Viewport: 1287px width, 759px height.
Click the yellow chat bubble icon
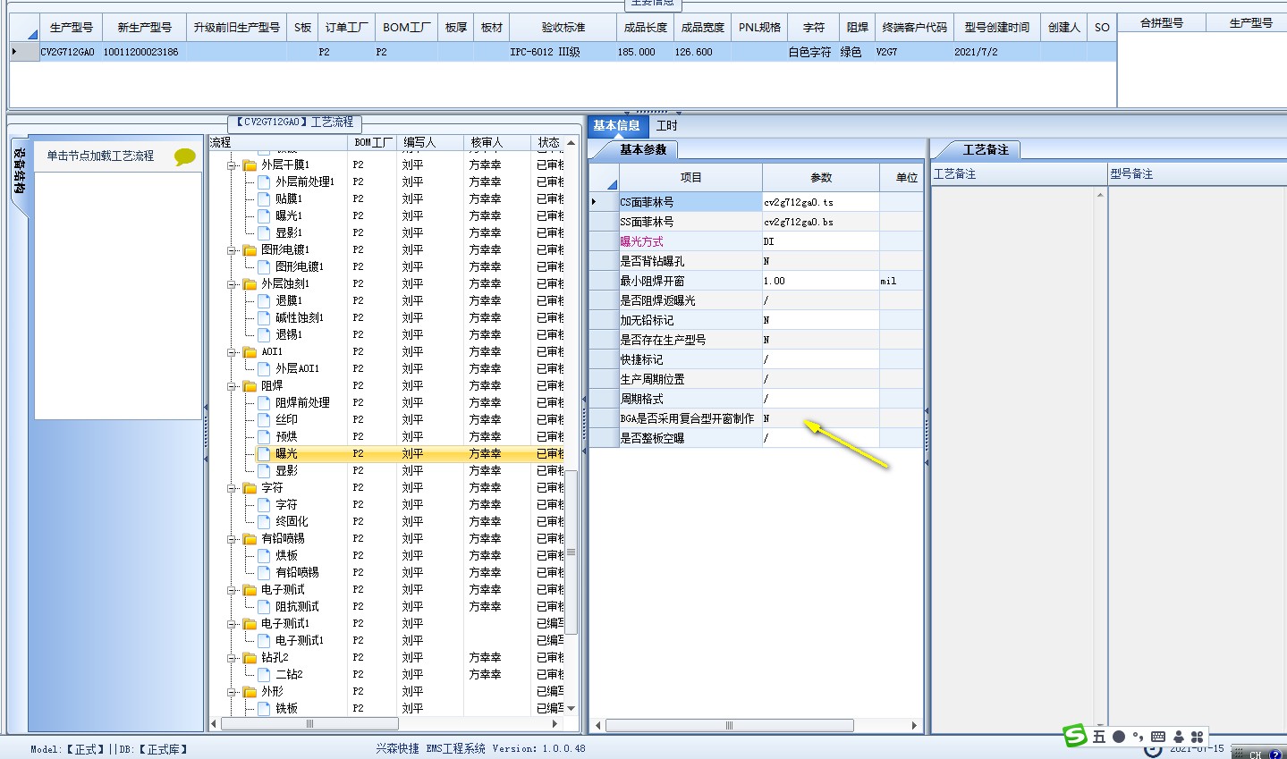pyautogui.click(x=185, y=156)
